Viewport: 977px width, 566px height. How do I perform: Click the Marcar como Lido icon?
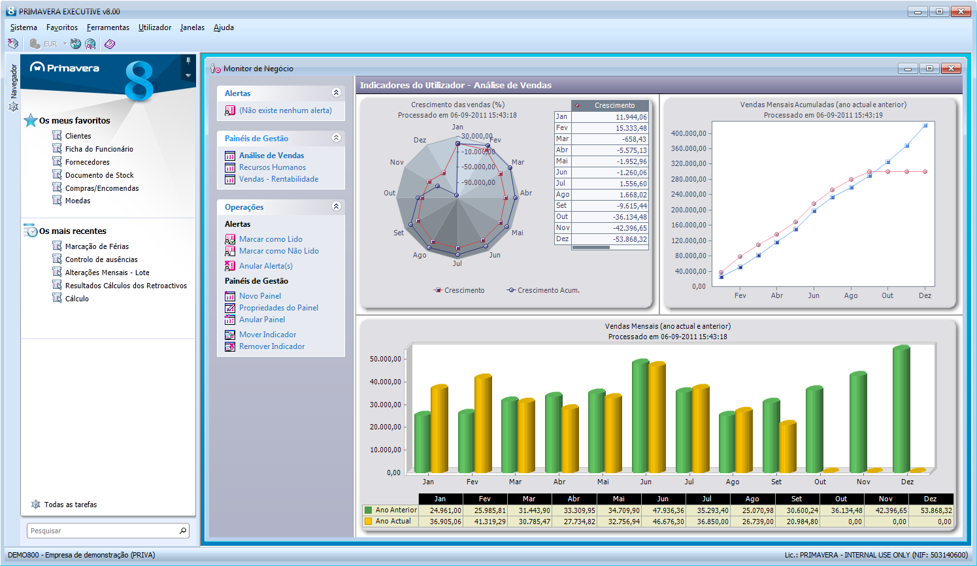[x=230, y=239]
